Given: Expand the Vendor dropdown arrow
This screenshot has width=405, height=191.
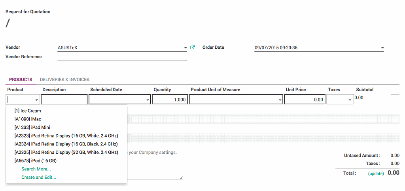Looking at the screenshot, I should [x=185, y=48].
